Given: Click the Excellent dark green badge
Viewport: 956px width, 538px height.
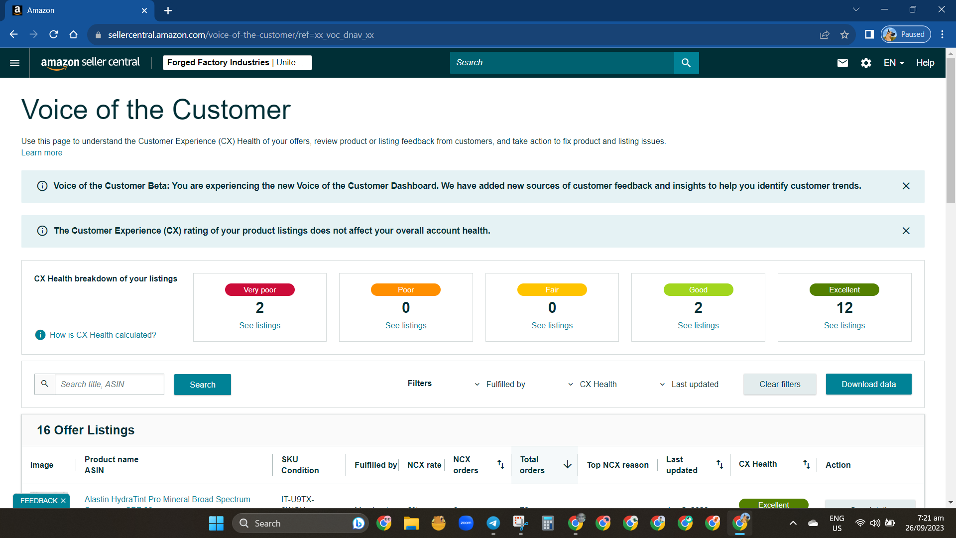Looking at the screenshot, I should click(x=844, y=289).
